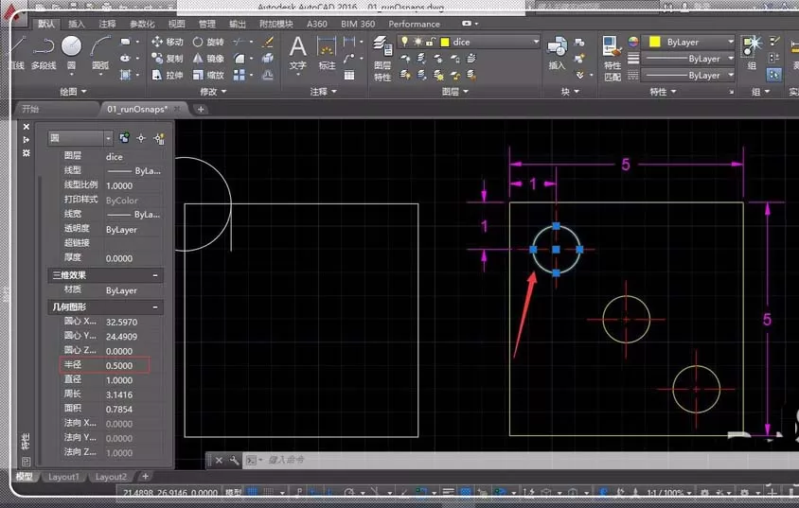Click the radius (半径) value field
799x508 pixels.
(126, 365)
